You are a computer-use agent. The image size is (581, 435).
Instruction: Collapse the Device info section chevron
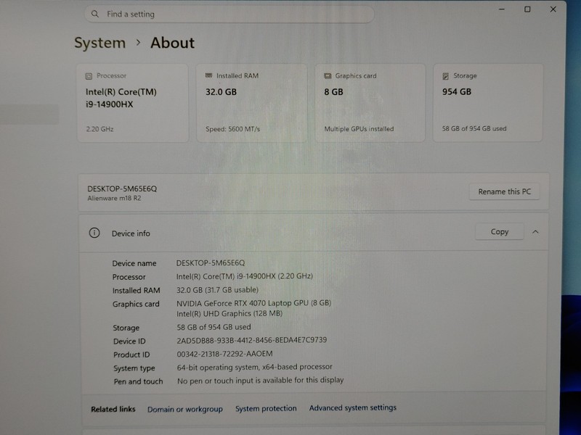coord(535,232)
